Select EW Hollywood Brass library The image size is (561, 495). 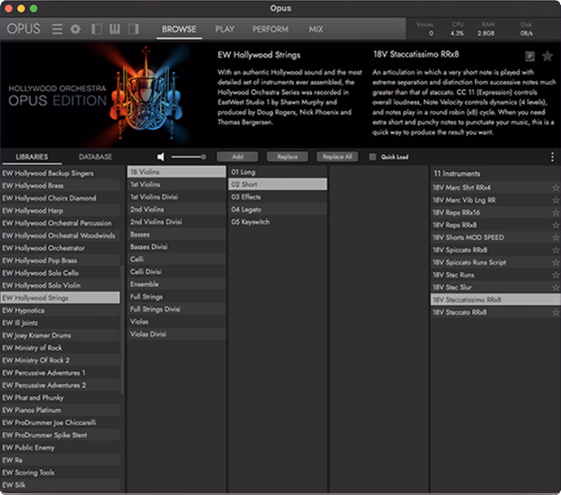(x=60, y=186)
